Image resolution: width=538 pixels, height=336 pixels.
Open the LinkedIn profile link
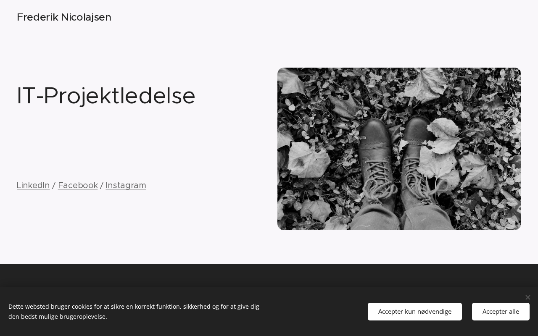pos(33,185)
